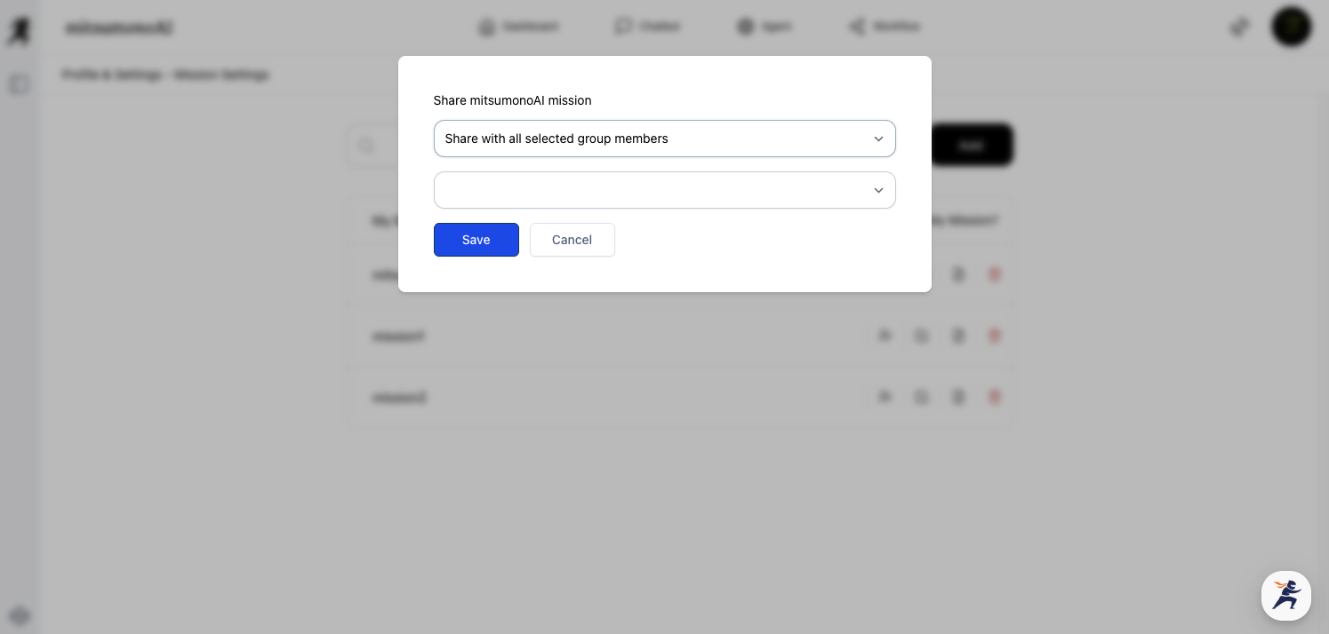Click the share icon for mission2
The image size is (1329, 634).
click(x=885, y=397)
